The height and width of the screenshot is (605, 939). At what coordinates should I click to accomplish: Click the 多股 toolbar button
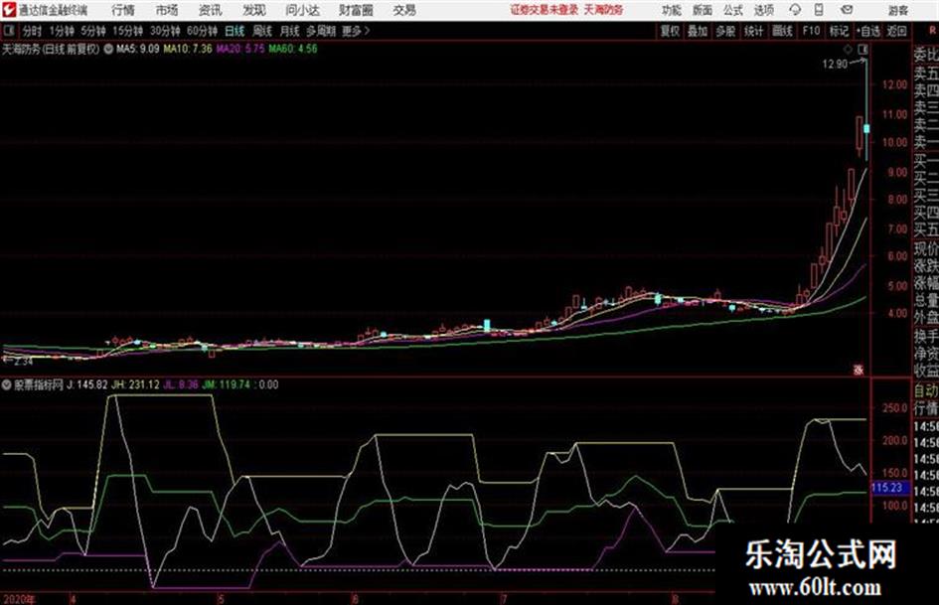725,31
